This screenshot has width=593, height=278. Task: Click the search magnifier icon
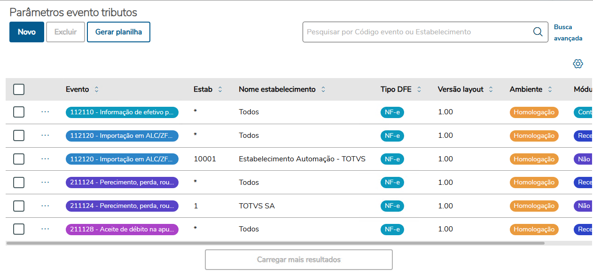tap(538, 32)
